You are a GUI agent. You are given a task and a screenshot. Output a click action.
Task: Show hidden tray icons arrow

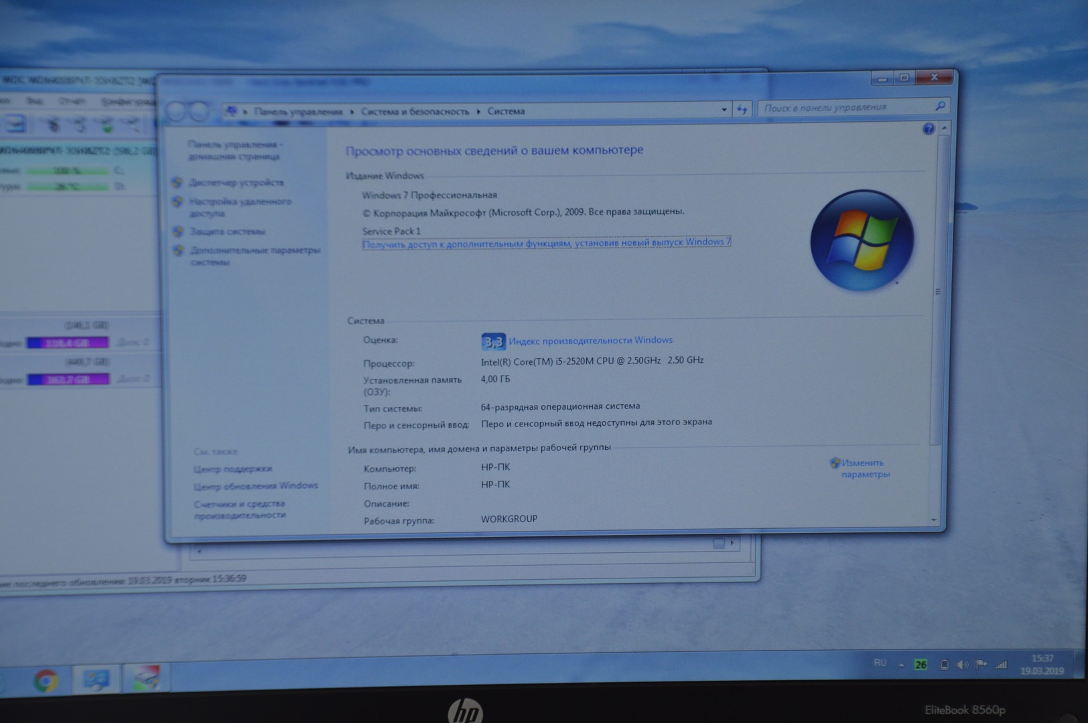(x=901, y=665)
